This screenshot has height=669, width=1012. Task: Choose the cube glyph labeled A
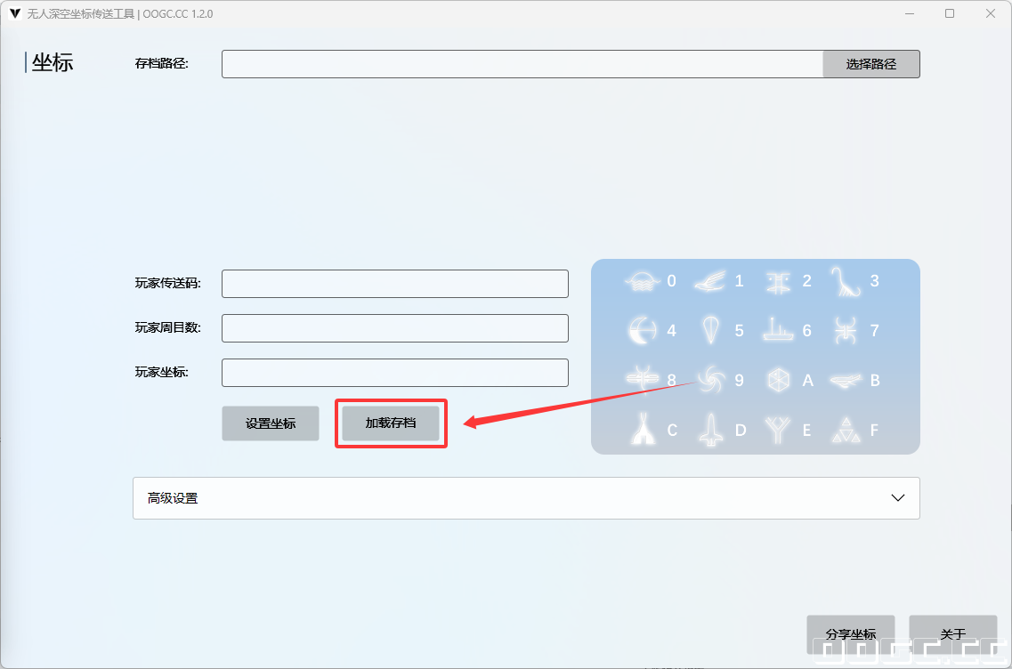tap(779, 380)
